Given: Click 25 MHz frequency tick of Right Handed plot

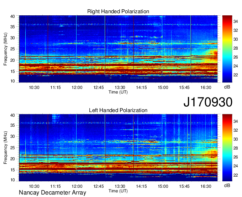Looking at the screenshot, I should [12, 49].
